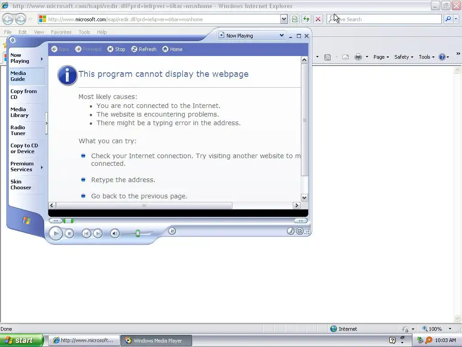The height and width of the screenshot is (347, 462).
Task: Select Now Playing in the Media Player sidebar
Action: point(20,58)
